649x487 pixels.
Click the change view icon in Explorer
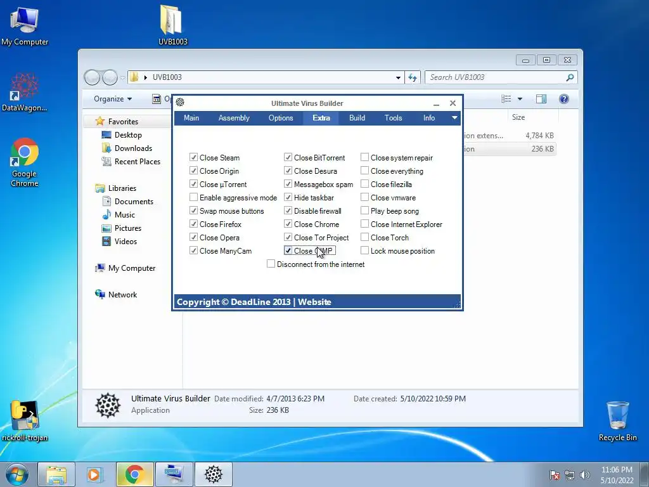(x=506, y=99)
